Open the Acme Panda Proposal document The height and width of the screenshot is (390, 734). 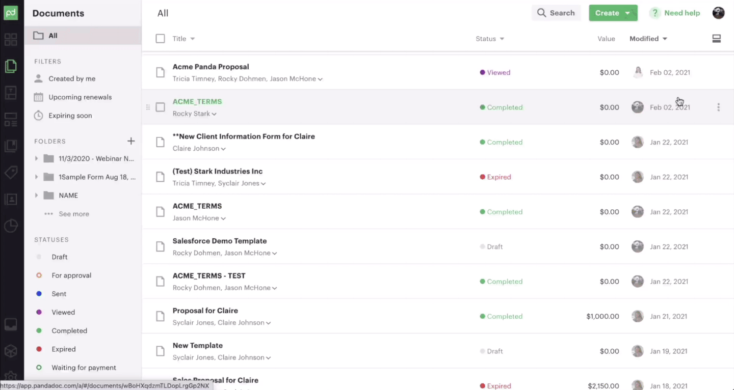211,67
